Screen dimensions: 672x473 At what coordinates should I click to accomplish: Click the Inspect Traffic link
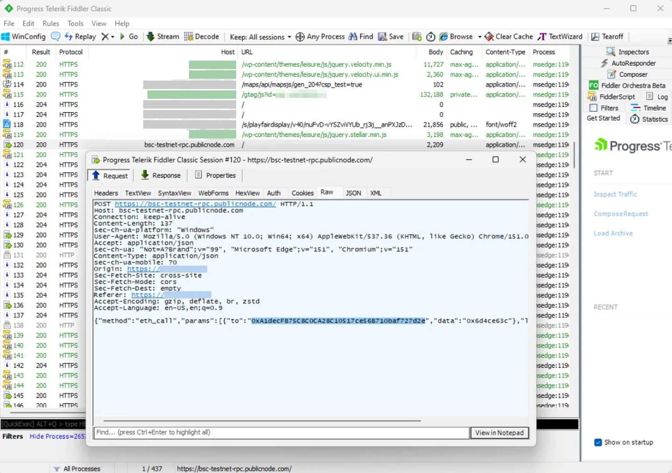(x=615, y=194)
